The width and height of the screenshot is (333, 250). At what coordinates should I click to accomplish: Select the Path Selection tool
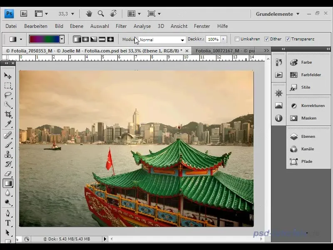pyautogui.click(x=8, y=232)
